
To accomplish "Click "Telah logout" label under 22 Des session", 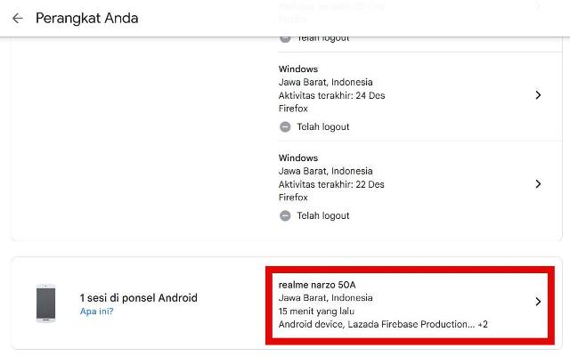I will click(323, 215).
